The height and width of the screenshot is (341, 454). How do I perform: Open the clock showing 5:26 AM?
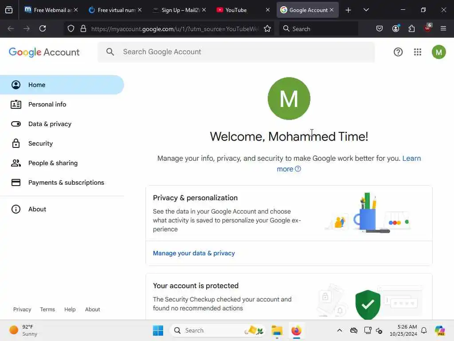(403, 330)
